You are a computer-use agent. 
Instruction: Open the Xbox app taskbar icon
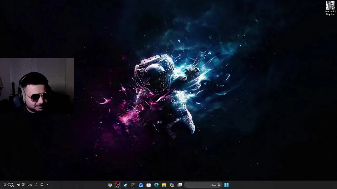(133, 185)
